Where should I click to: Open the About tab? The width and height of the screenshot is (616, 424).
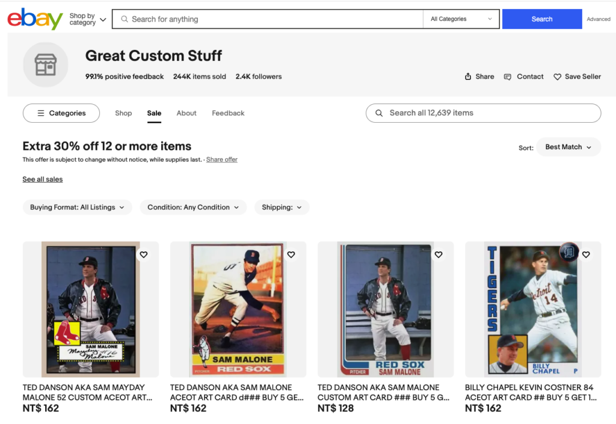[x=186, y=113]
